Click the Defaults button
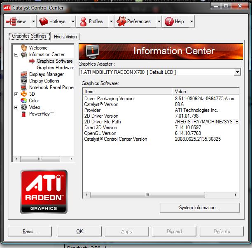Image resolution: width=252 pixels, height=248 pixels. [222, 231]
